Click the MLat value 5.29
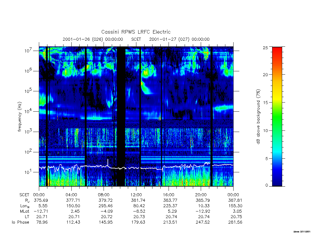The height and width of the screenshot is (233, 311). 172,211
